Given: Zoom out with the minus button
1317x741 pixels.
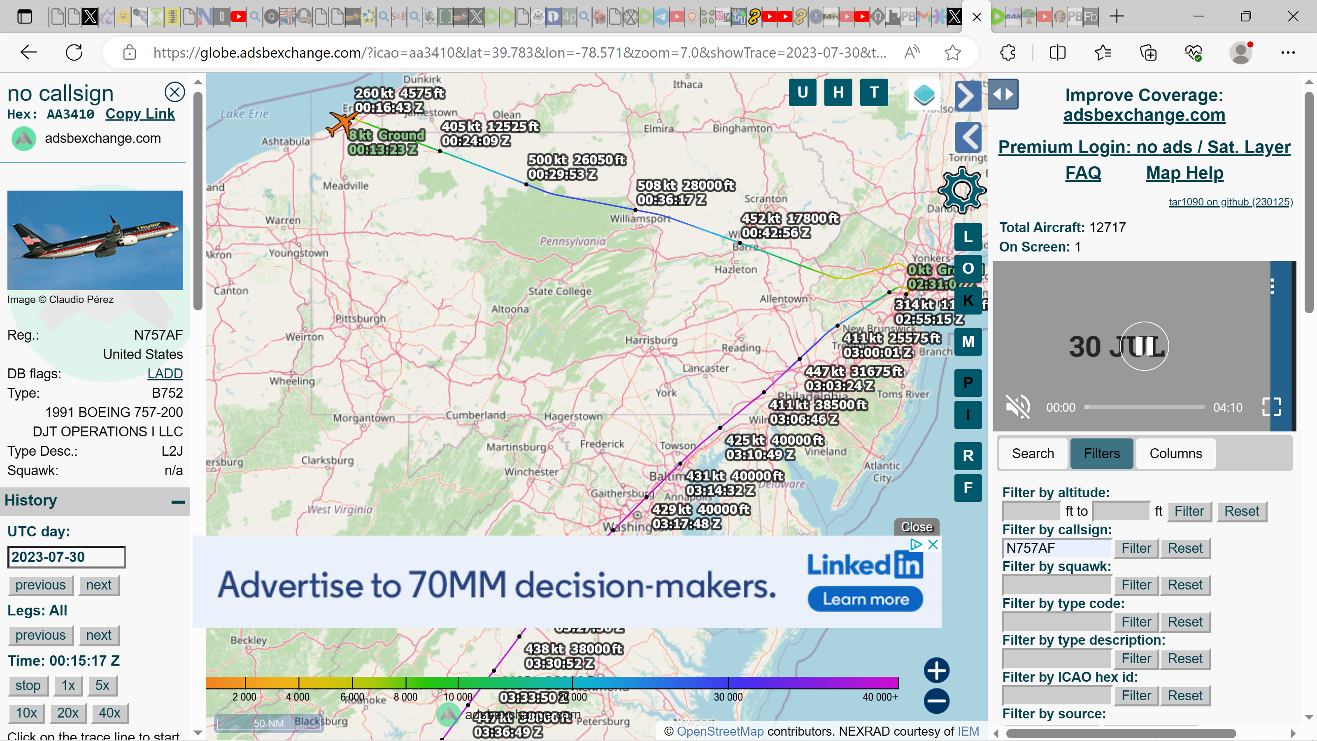Looking at the screenshot, I should 937,701.
